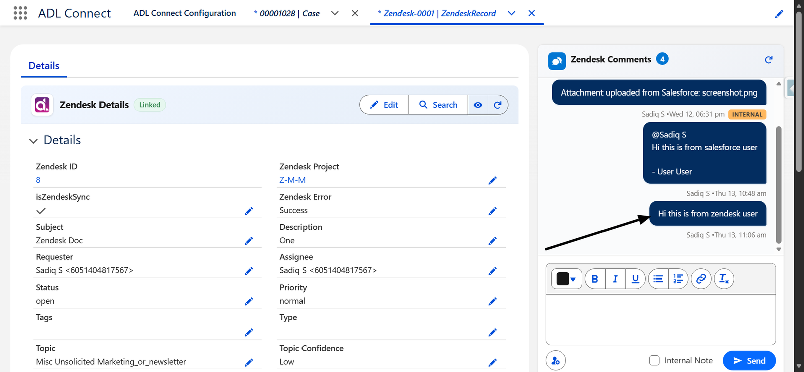Click the '@Sadiq S' salesforce user comment
The width and height of the screenshot is (804, 372).
tap(705, 153)
